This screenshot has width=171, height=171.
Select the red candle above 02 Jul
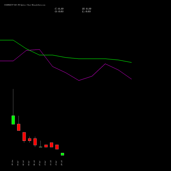tap(24, 136)
